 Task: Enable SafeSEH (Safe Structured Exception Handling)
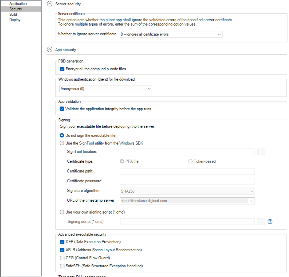(x=62, y=266)
